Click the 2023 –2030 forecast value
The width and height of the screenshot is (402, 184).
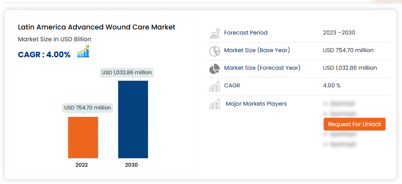(x=339, y=33)
